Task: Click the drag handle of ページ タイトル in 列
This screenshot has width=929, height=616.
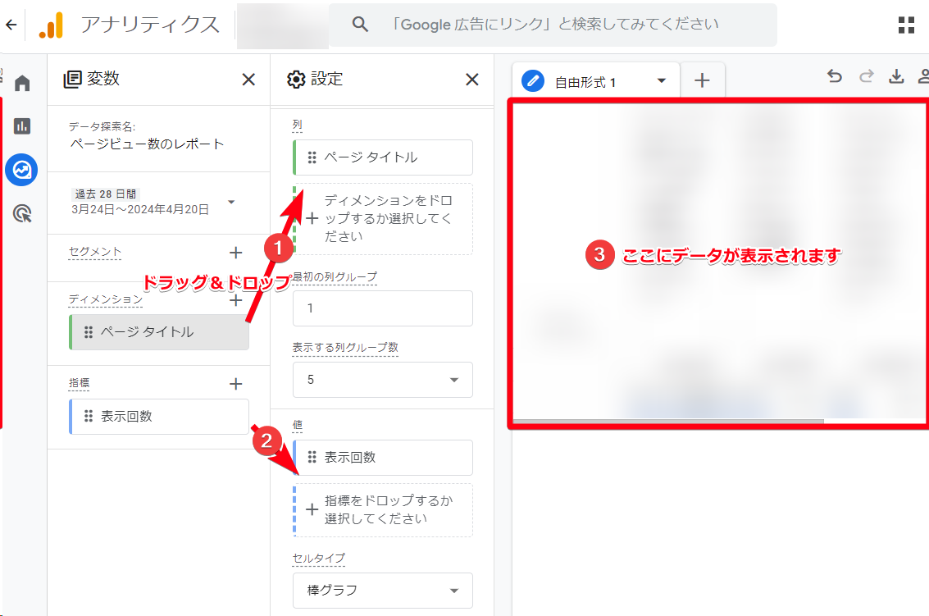Action: click(312, 157)
